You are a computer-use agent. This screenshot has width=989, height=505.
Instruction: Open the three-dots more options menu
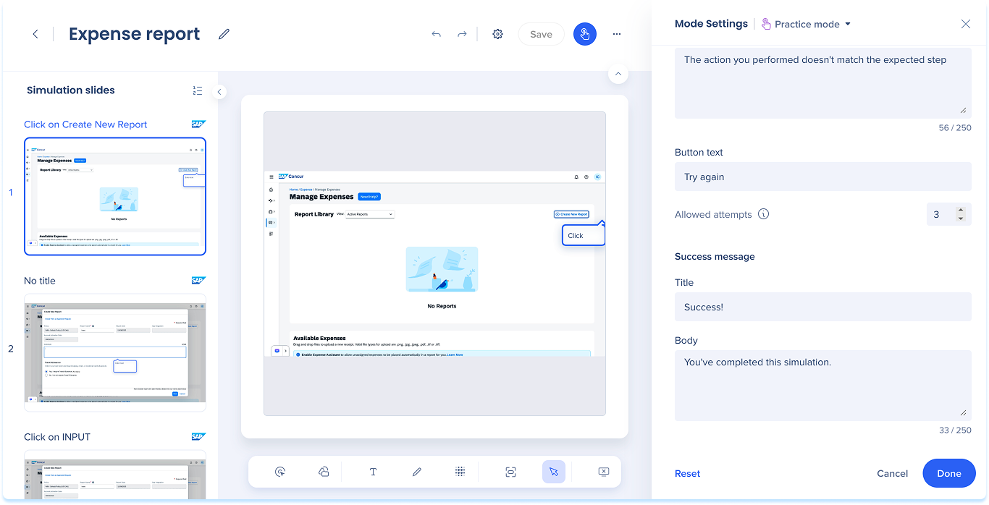[x=617, y=34]
